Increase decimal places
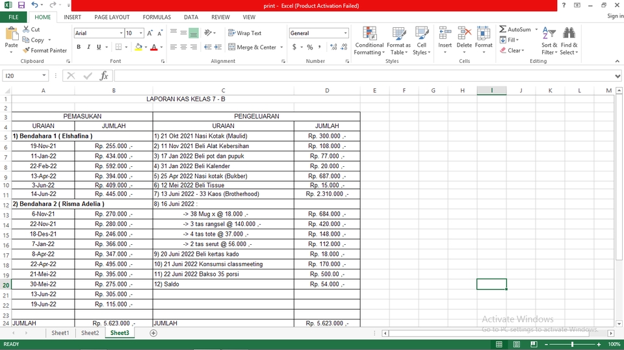The width and height of the screenshot is (624, 350). tap(333, 47)
